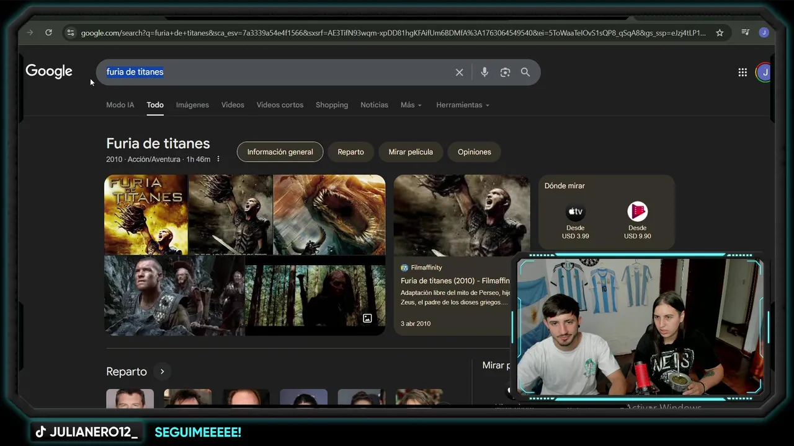794x446 pixels.
Task: Expand the Herramientas dropdown
Action: pyautogui.click(x=463, y=105)
